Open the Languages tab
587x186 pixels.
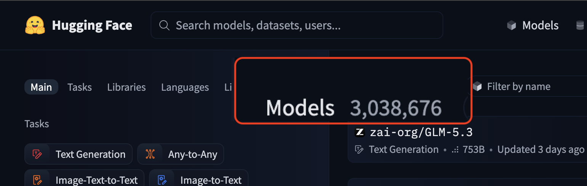click(x=185, y=87)
